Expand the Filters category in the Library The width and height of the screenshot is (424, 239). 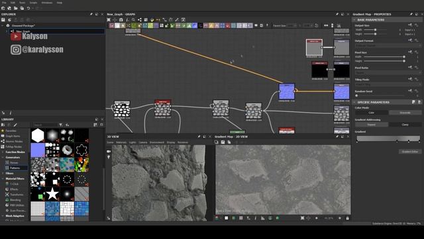tap(3, 173)
